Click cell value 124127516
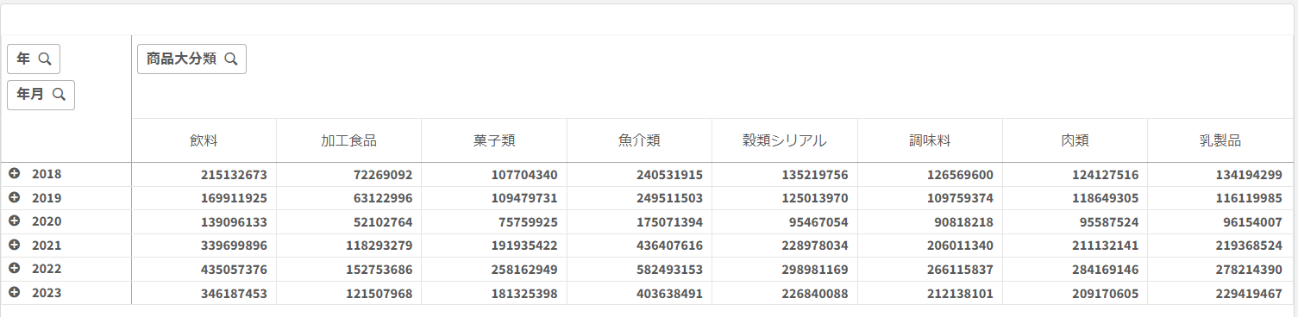 pos(1105,174)
